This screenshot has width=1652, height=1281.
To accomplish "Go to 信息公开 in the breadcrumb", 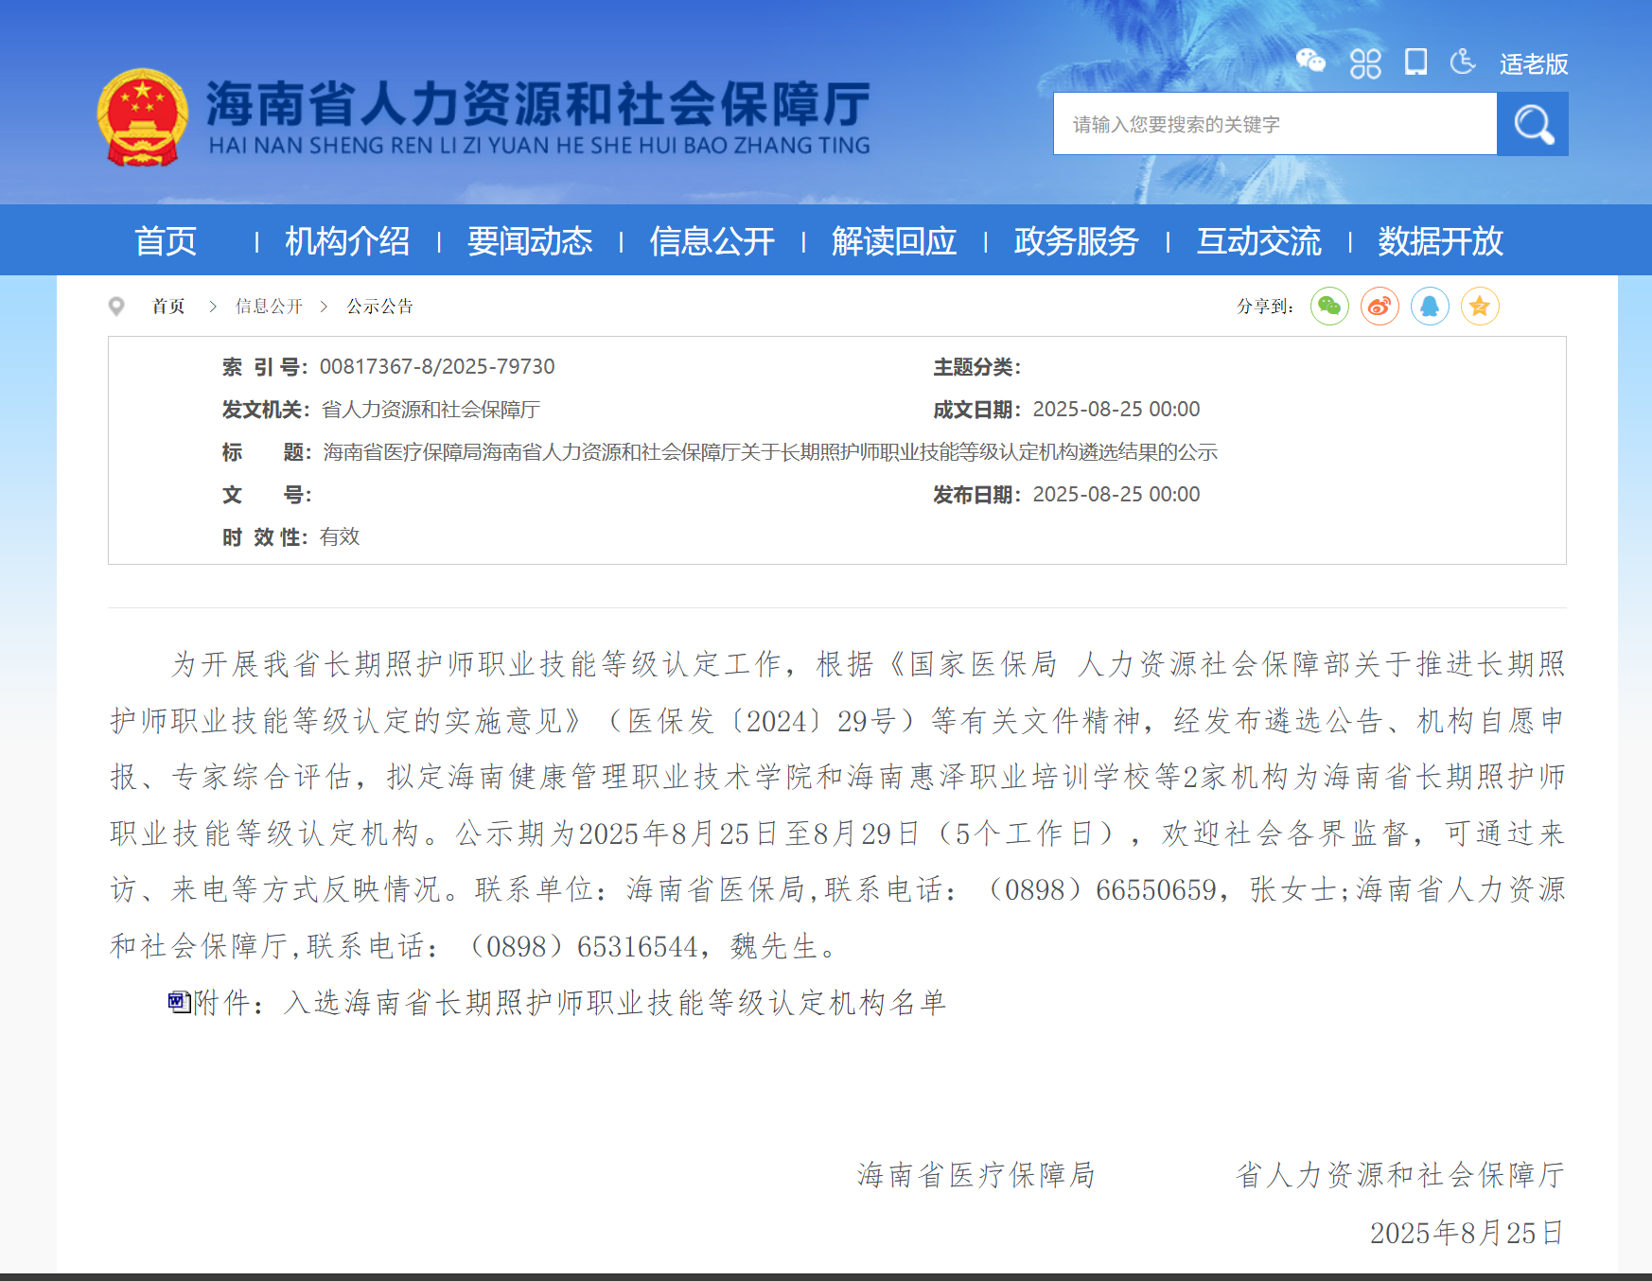I will click(x=269, y=307).
